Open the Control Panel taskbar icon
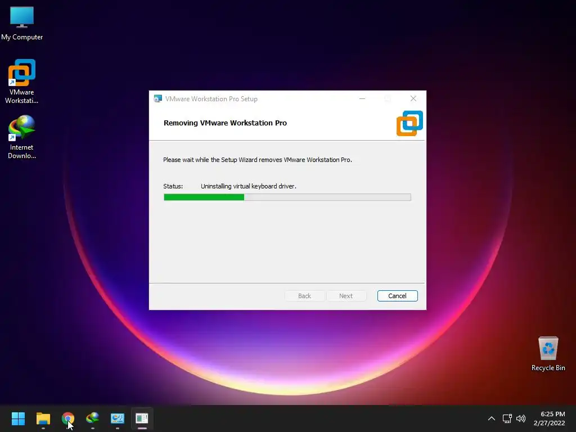This screenshot has height=432, width=576. coord(118,418)
